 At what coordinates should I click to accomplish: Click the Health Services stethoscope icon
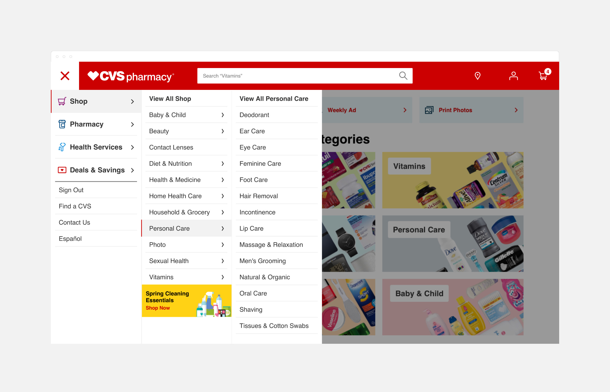(62, 147)
